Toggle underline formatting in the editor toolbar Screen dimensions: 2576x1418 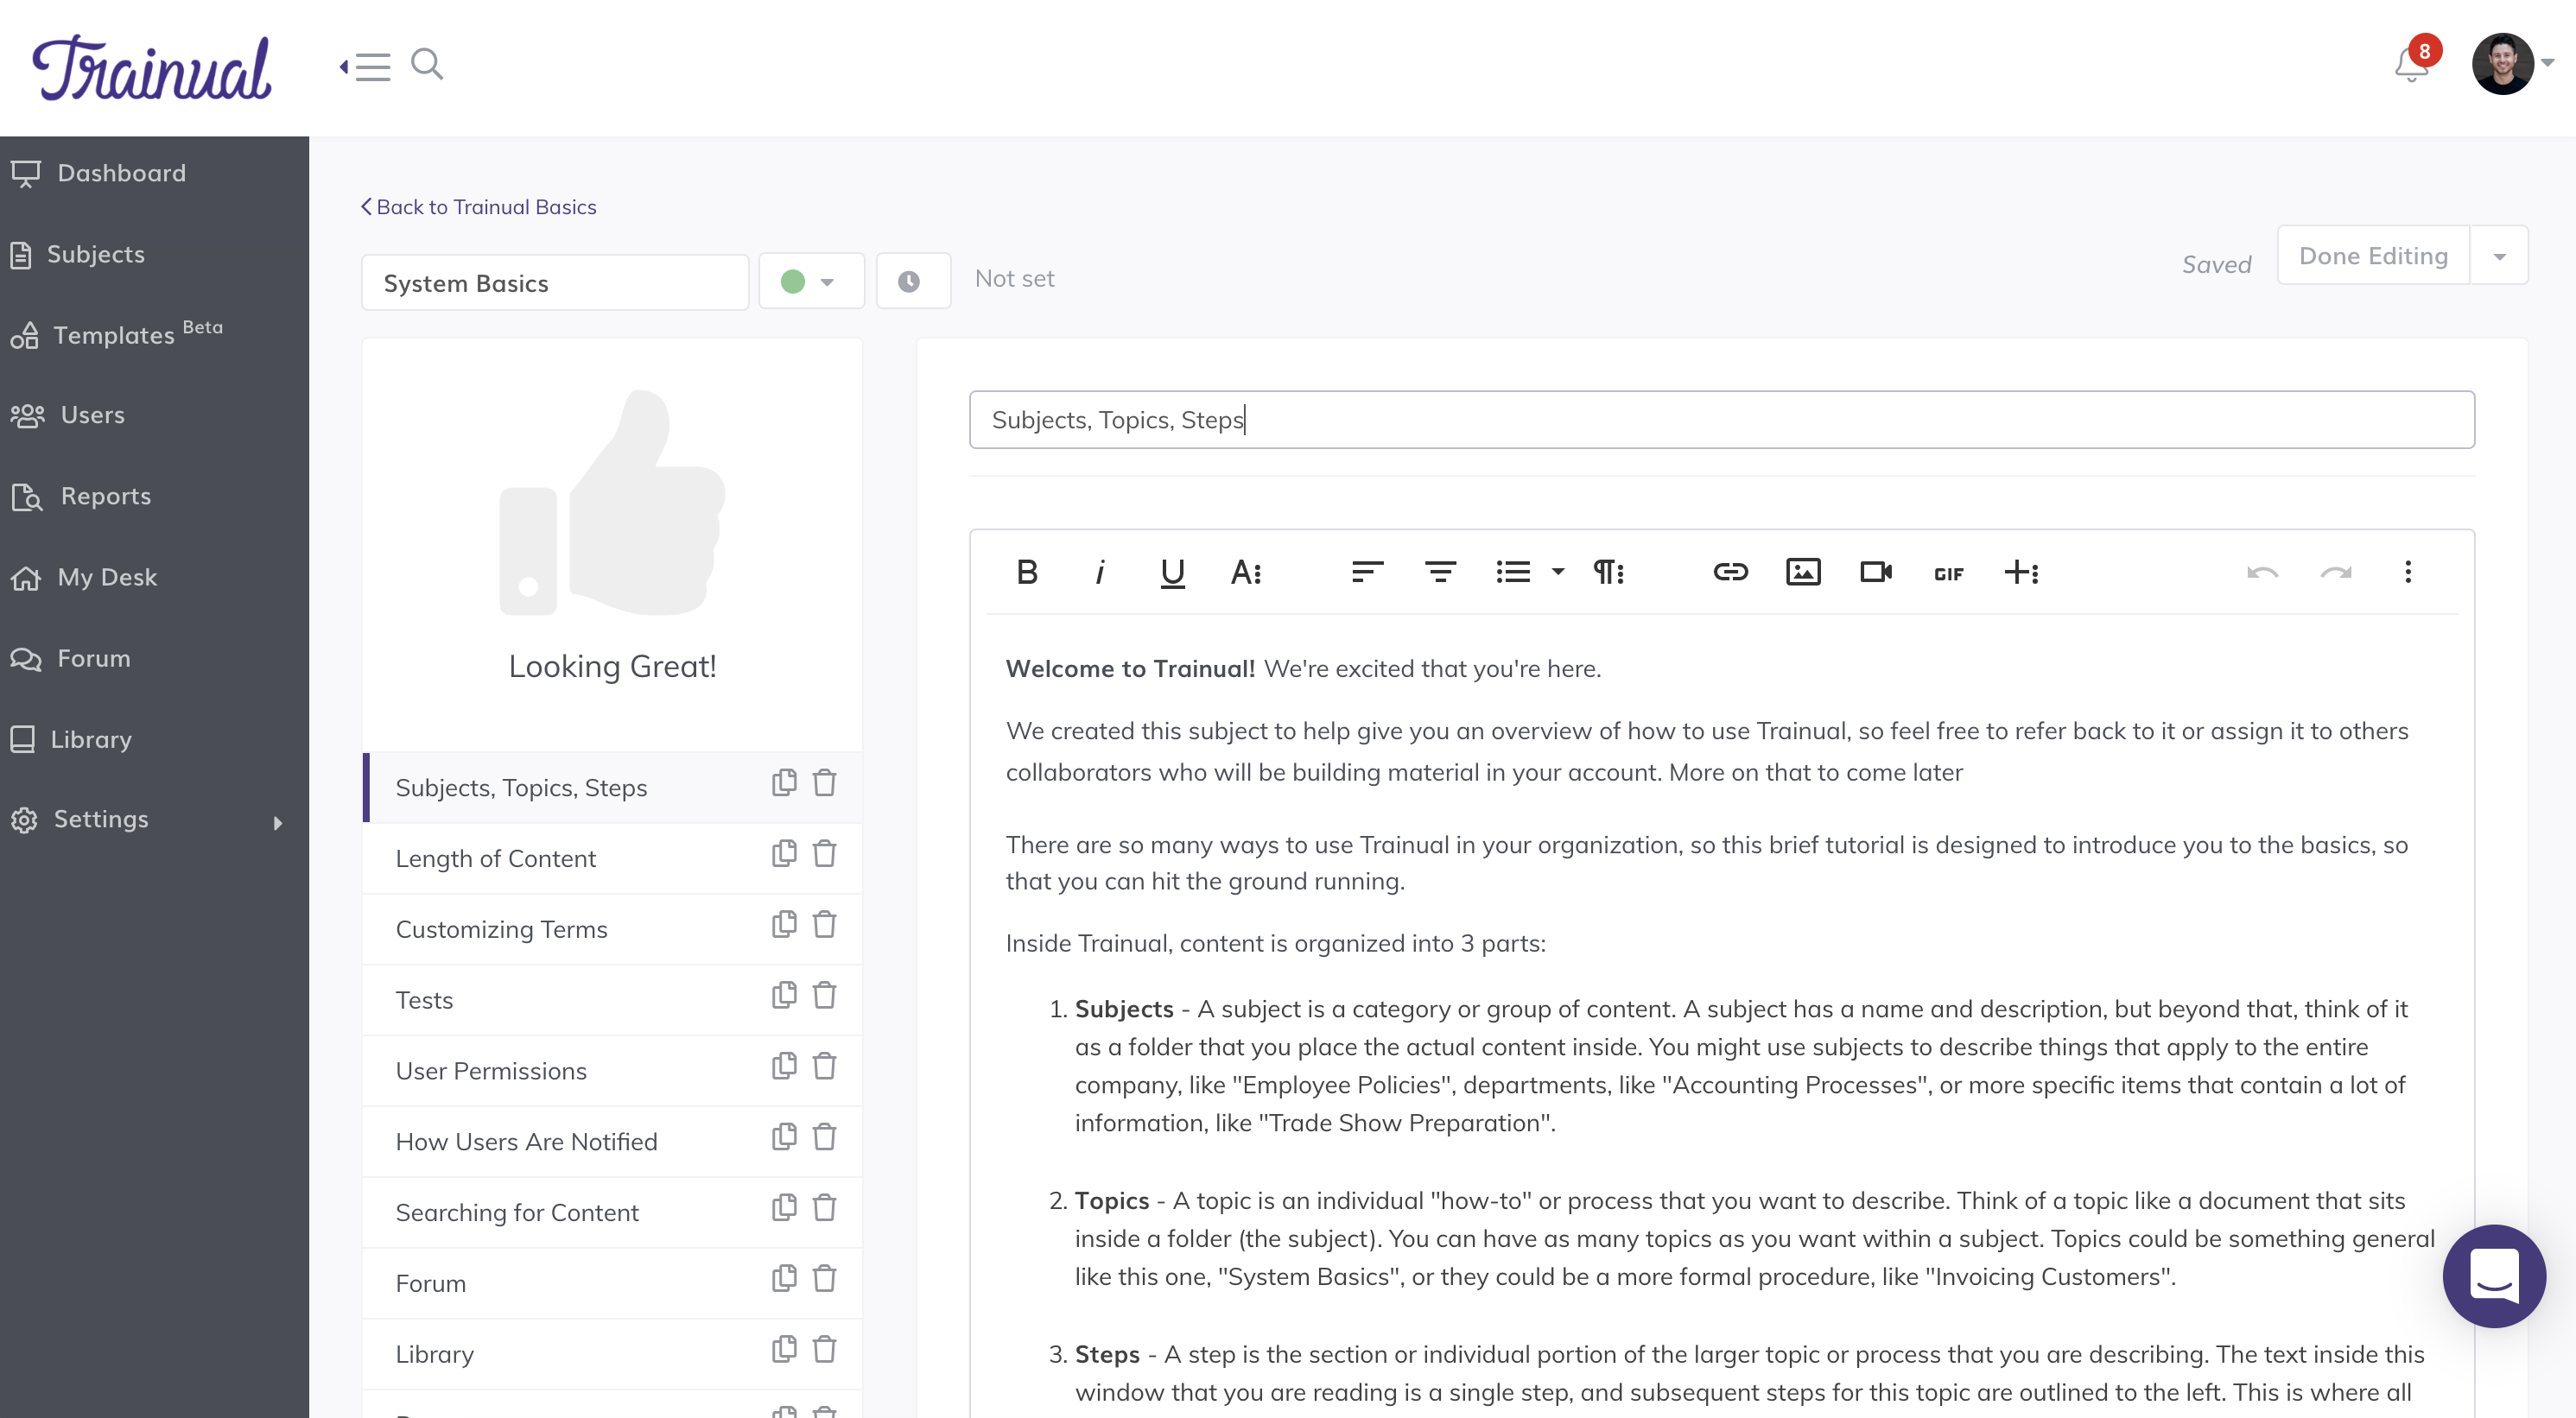pos(1172,572)
